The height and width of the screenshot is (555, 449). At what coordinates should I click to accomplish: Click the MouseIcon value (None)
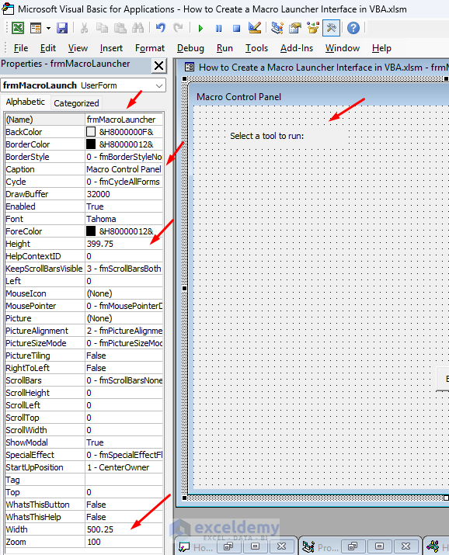124,293
